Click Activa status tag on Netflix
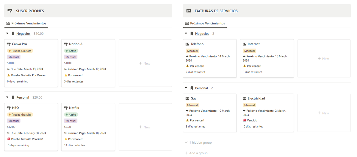Screen dimensions: 357x157 [x=71, y=115]
